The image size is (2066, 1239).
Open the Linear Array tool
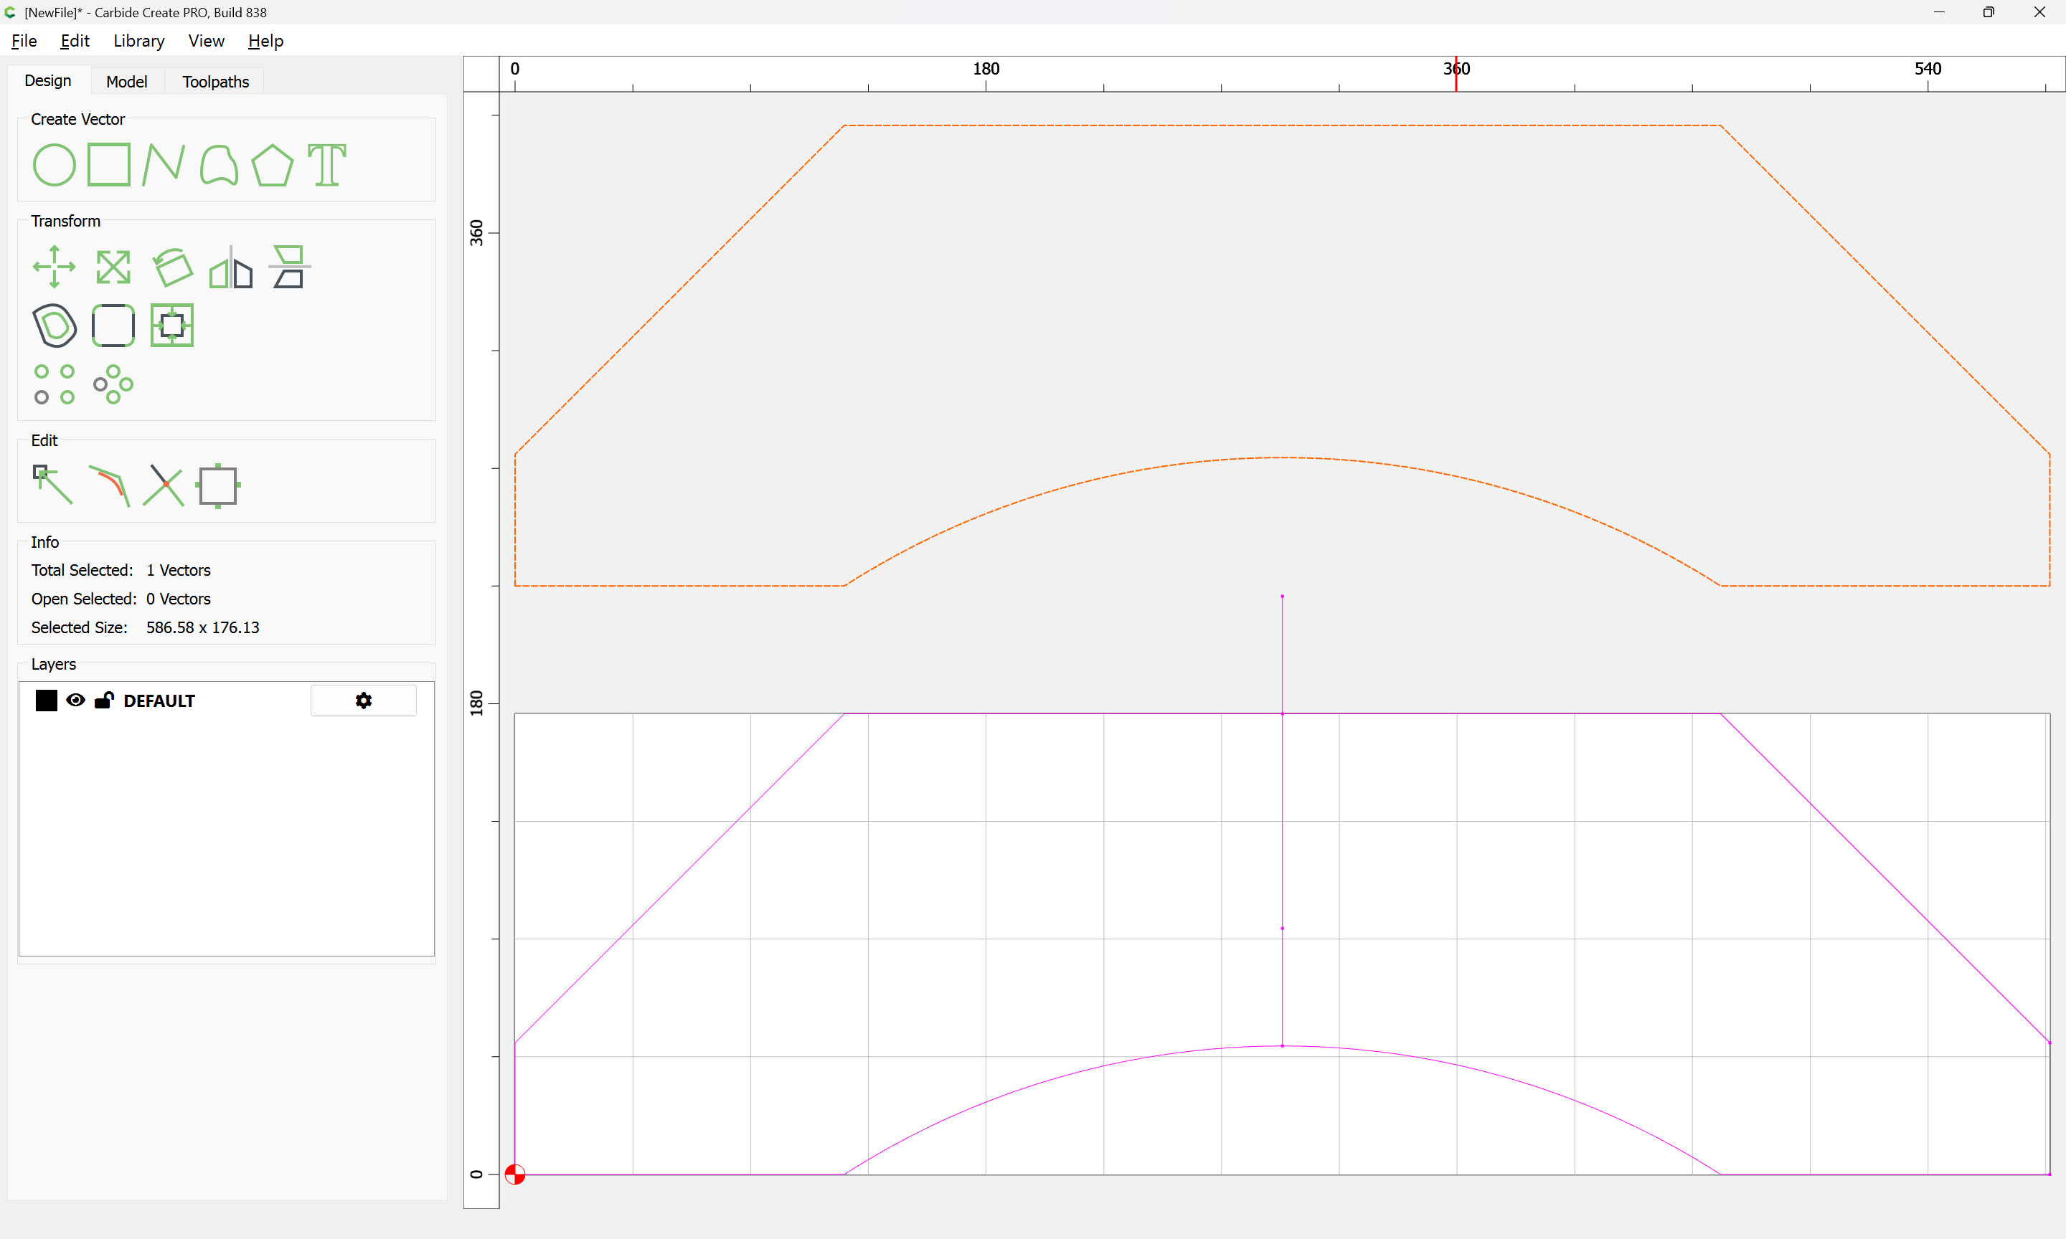pyautogui.click(x=55, y=384)
